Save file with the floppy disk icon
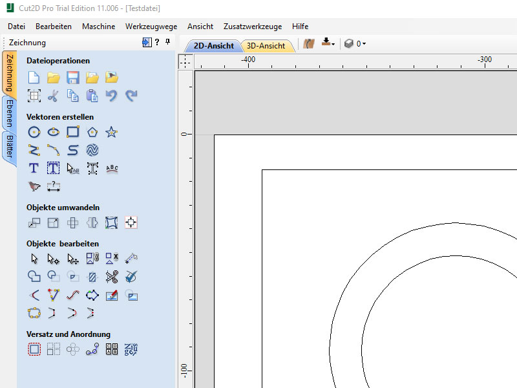Viewport: 517px width, 388px height. (73, 78)
